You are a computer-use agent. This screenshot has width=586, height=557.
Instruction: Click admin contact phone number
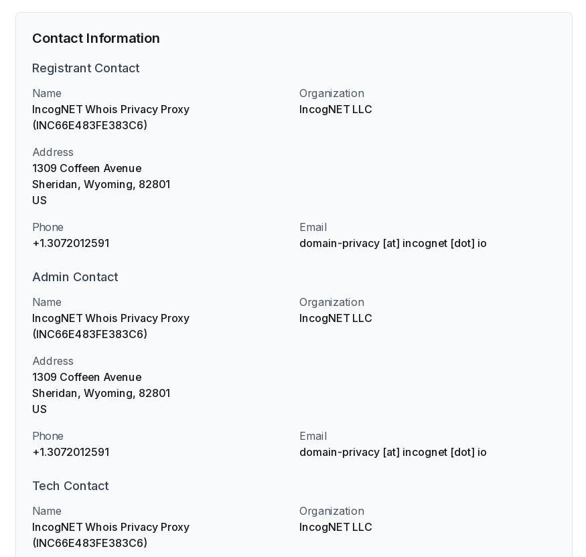click(x=71, y=452)
